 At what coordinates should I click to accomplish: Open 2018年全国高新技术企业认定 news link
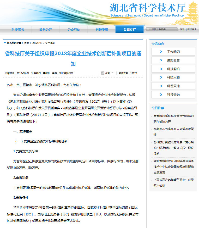point(174,167)
